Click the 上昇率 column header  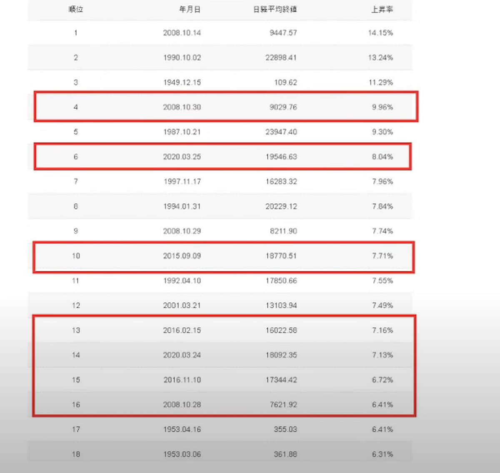[x=382, y=9]
